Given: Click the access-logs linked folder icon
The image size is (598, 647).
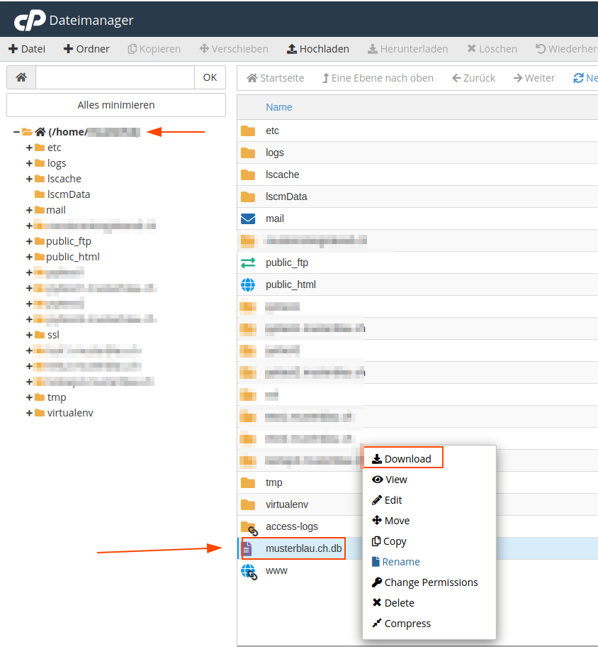Looking at the screenshot, I should click(x=248, y=527).
